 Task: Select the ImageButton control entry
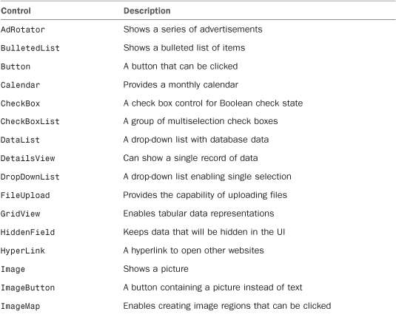(x=28, y=287)
